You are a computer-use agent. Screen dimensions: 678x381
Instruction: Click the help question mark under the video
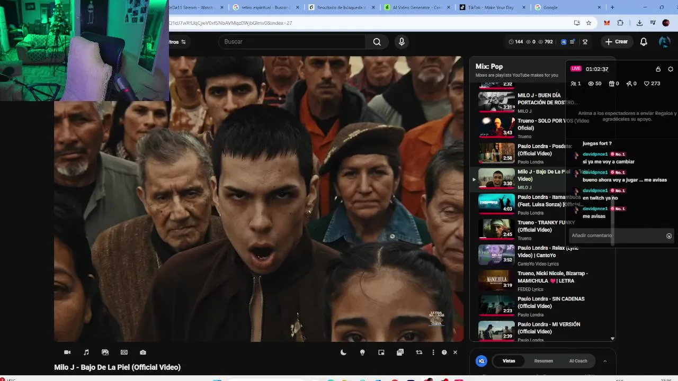point(444,352)
